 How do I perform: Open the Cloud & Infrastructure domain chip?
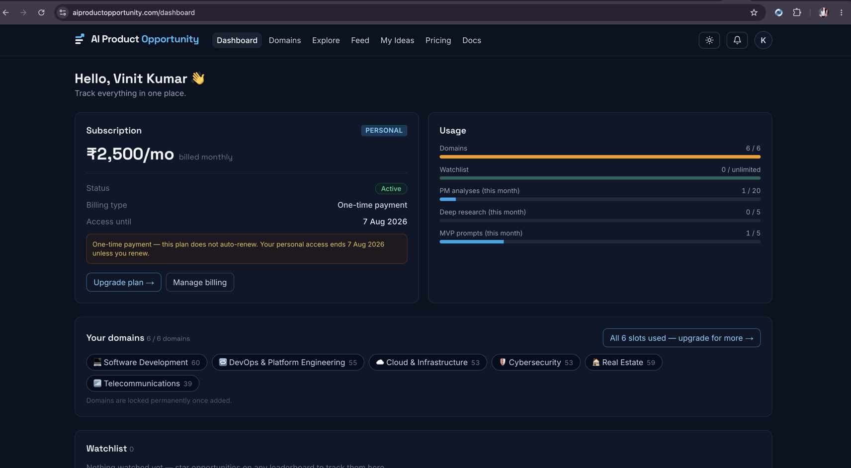tap(427, 362)
